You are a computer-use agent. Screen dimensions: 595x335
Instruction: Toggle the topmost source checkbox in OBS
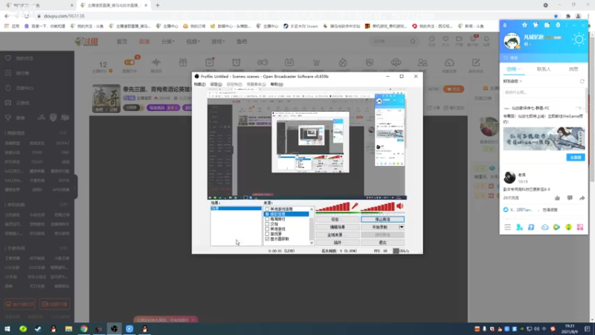(x=267, y=209)
